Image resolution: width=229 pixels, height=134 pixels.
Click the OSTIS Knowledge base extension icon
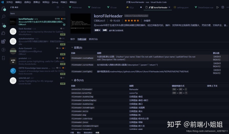click(13, 71)
